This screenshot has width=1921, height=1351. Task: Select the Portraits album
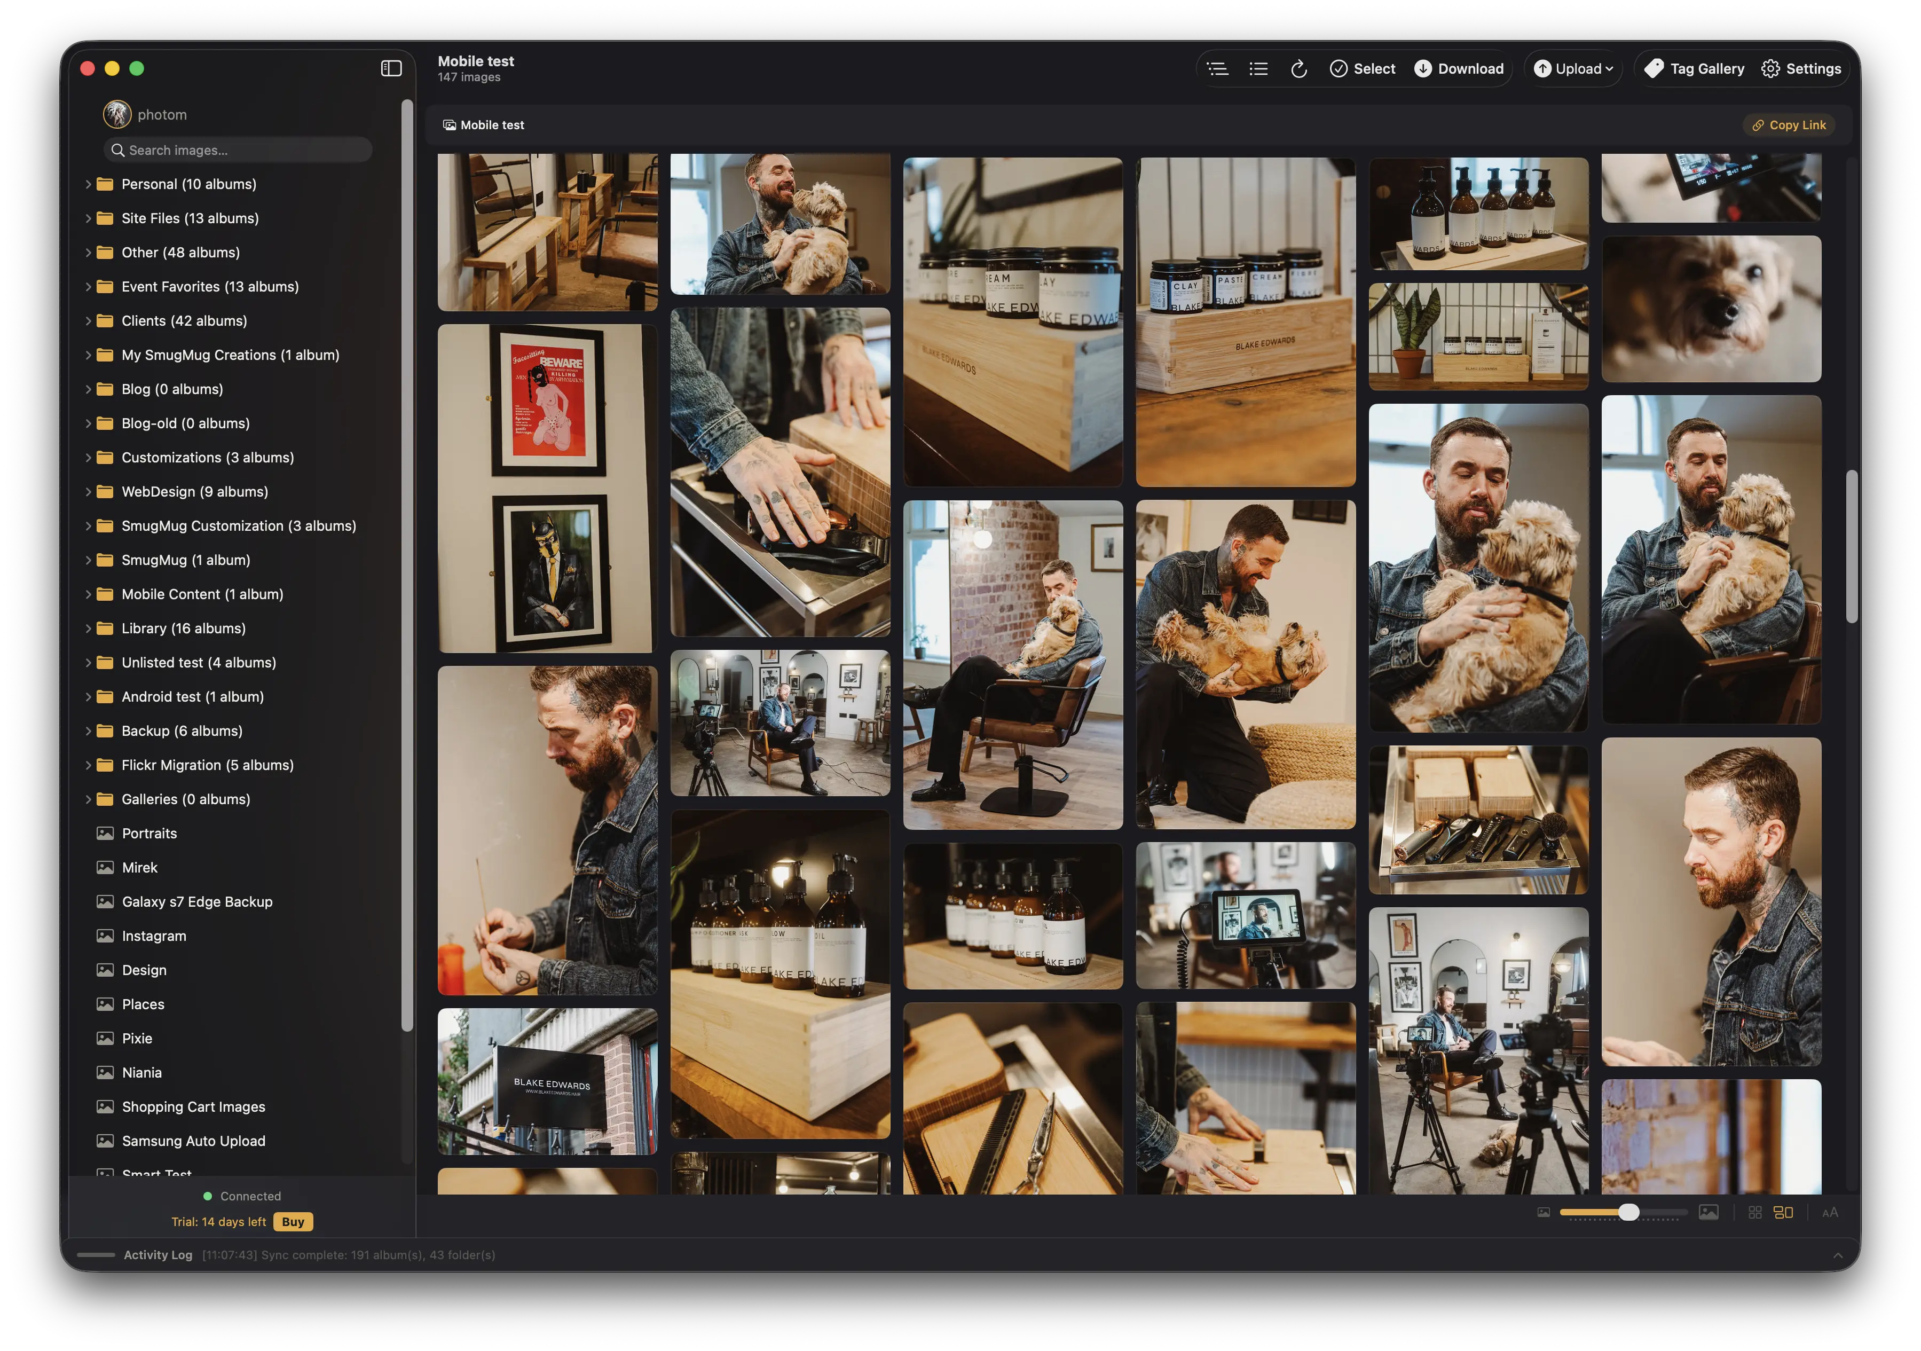[150, 833]
